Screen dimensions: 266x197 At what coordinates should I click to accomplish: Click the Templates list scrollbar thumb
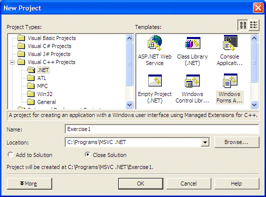tap(254, 62)
